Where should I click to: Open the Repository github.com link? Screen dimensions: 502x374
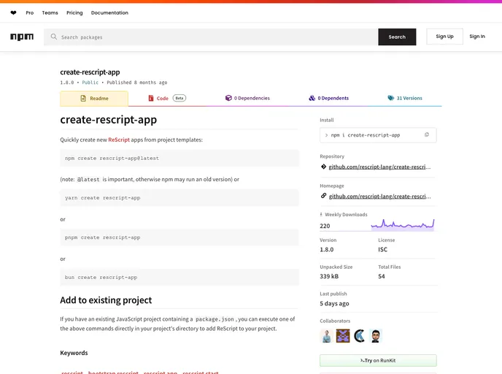tap(379, 167)
